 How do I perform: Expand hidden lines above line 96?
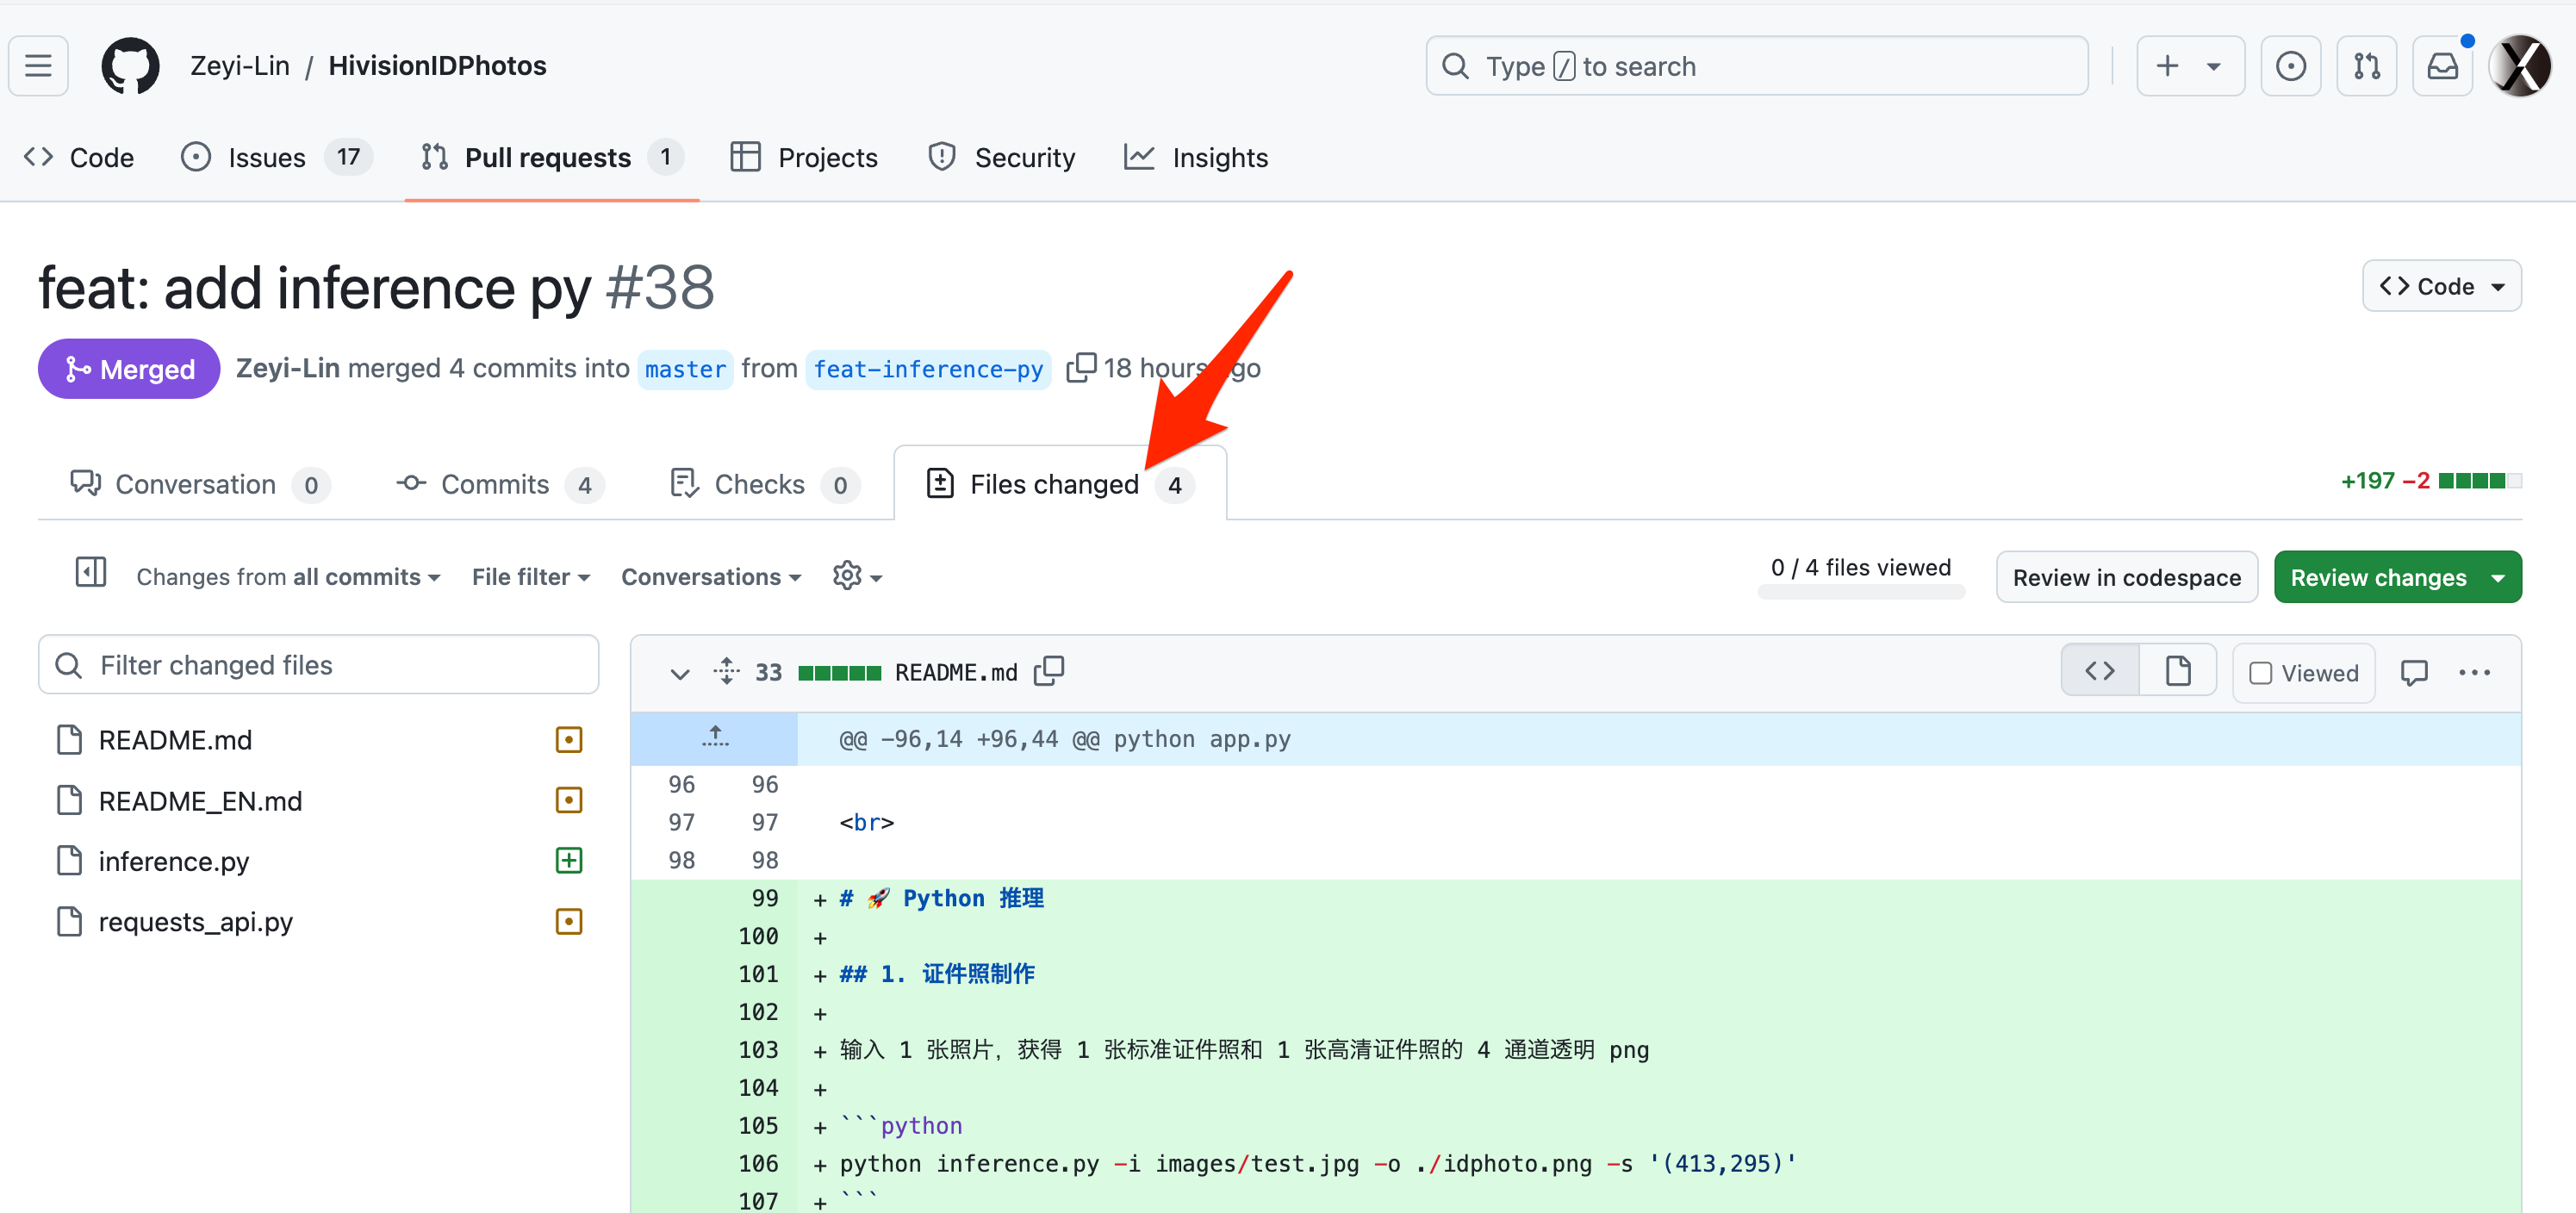(714, 738)
